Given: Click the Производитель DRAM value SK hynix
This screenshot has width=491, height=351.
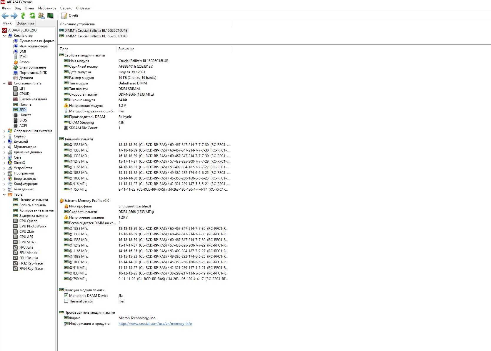Looking at the screenshot, I should [x=125, y=117].
